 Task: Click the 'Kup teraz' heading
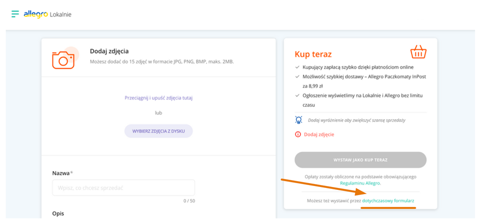pyautogui.click(x=313, y=54)
